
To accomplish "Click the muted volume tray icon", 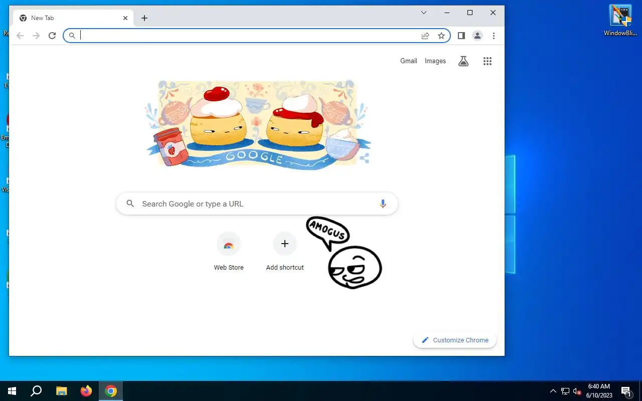I will click(x=577, y=391).
